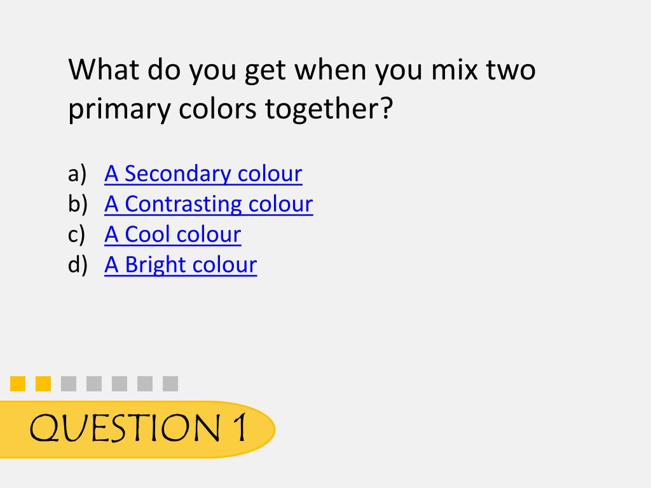
Task: Select the 'A Contrasting colour' link
Action: click(209, 204)
